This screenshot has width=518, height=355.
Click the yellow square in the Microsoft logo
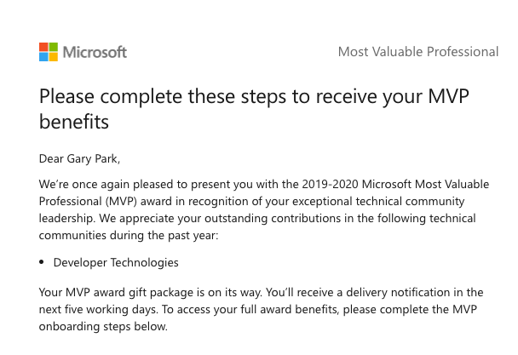pyautogui.click(x=54, y=57)
